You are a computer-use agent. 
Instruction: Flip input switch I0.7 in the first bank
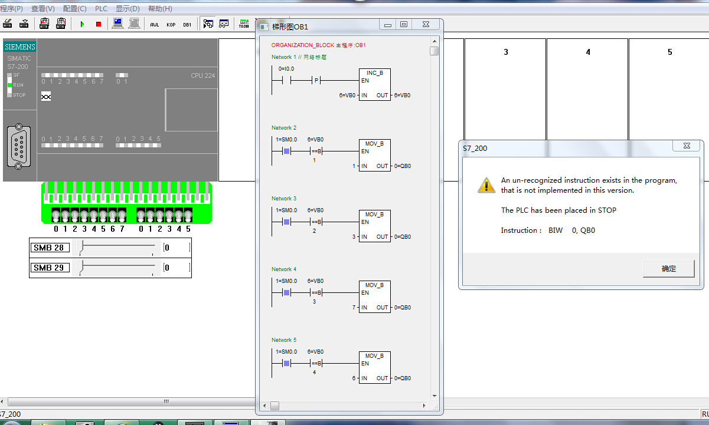(x=122, y=215)
